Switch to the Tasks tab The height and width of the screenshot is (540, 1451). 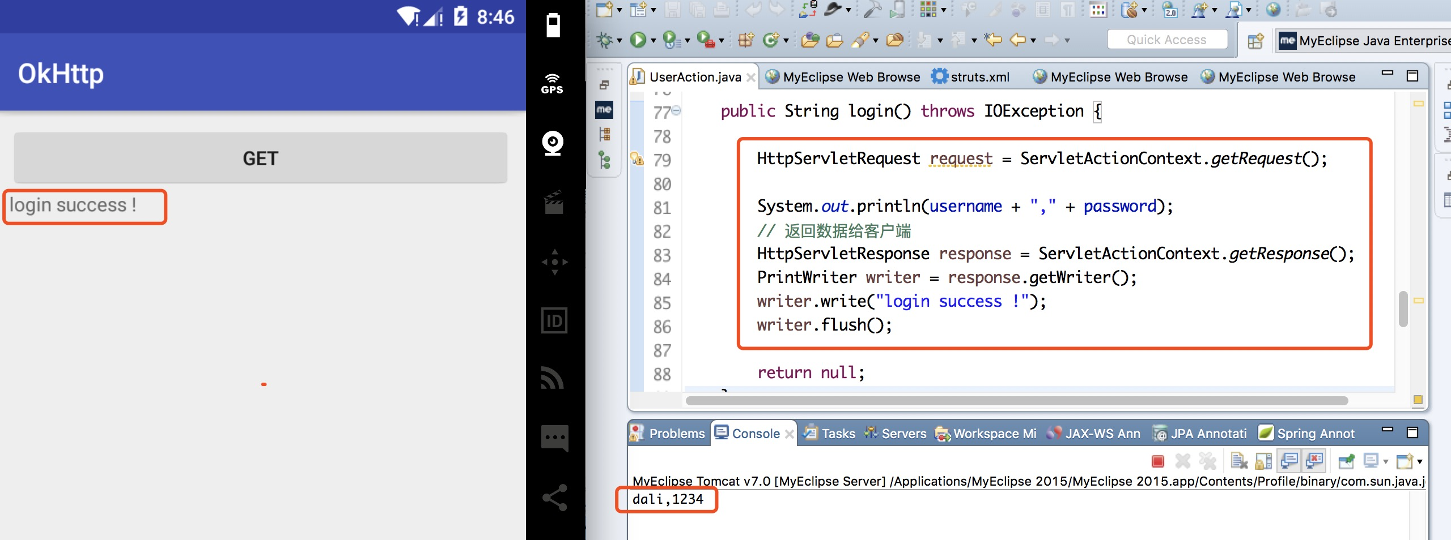tap(830, 434)
